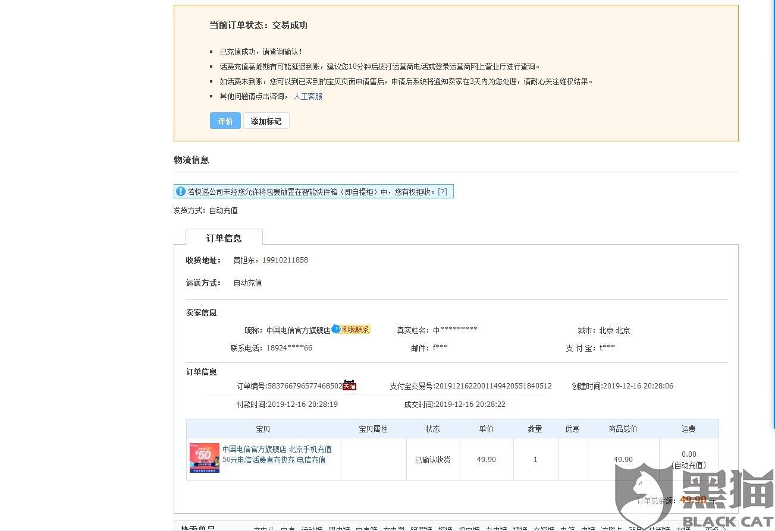Click the seller phone 18924****66
The image size is (775, 531).
pyautogui.click(x=289, y=348)
